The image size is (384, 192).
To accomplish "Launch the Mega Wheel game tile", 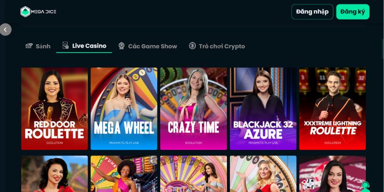I will point(124,109).
